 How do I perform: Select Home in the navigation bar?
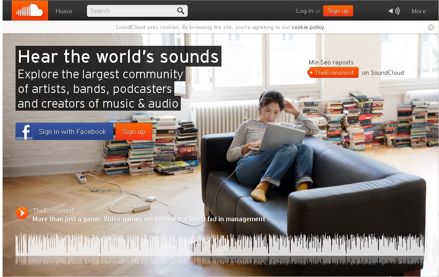tap(64, 11)
